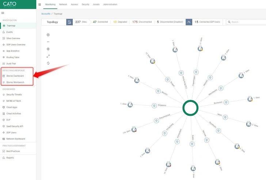Click the topology zoom in icon
This screenshot has width=266, height=180.
48,35
